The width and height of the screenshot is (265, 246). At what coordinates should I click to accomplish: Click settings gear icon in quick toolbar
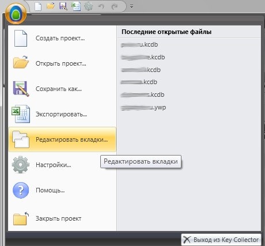click(88, 6)
